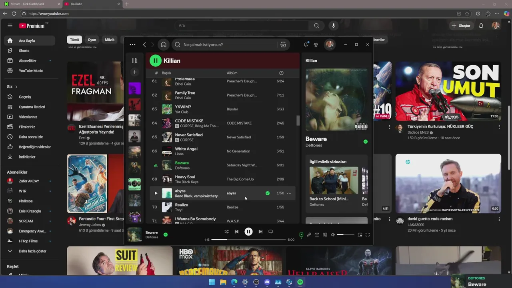Open YouTube hamburger guide menu
Viewport: 512px width, 288px height.
(10, 26)
